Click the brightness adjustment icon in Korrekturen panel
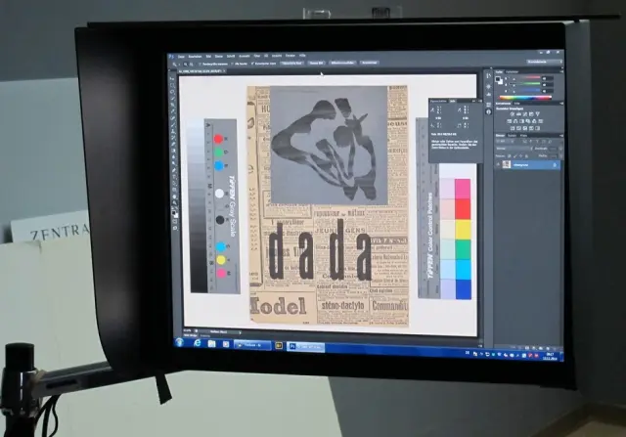Viewport: 626px width, 437px height. coord(512,113)
